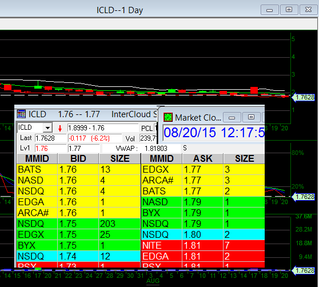Viewport: 319px width, 287px height.
Task: Click the 1.7628 price marker on the top chart axis
Action: [x=304, y=97]
